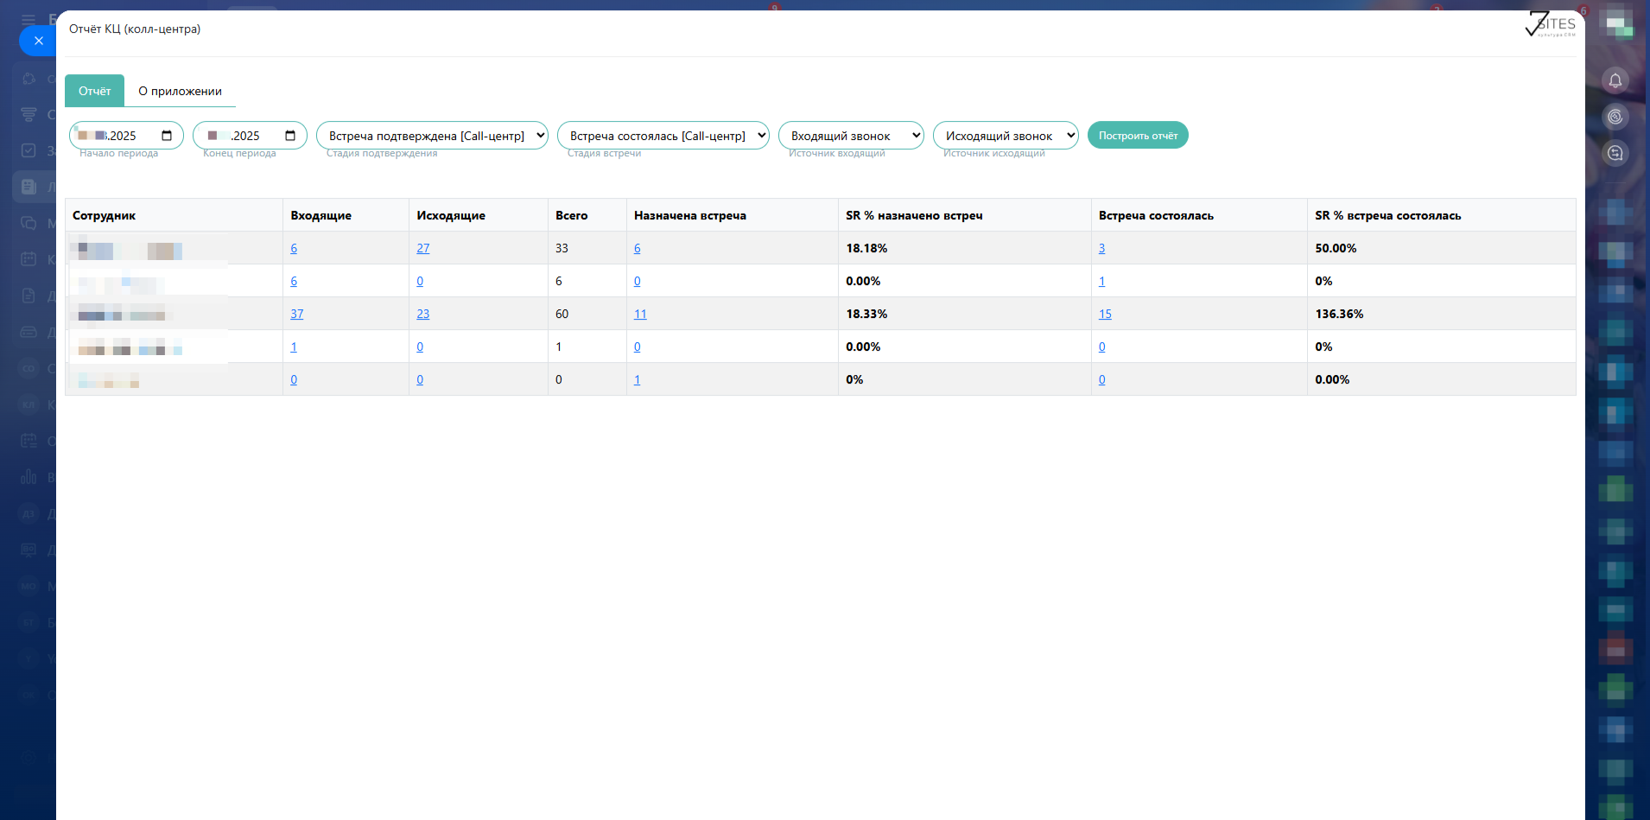The width and height of the screenshot is (1650, 820).
Task: Open the Источник входящий dropdown
Action: (x=850, y=136)
